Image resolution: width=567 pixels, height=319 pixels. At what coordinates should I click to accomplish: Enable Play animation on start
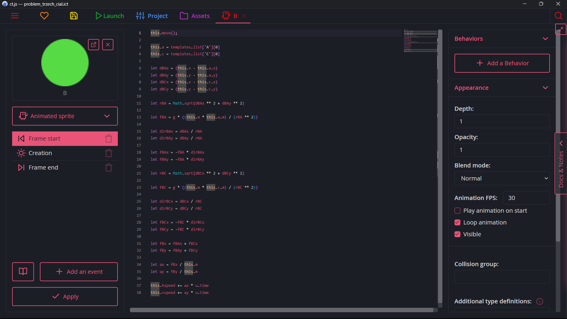[x=457, y=211]
